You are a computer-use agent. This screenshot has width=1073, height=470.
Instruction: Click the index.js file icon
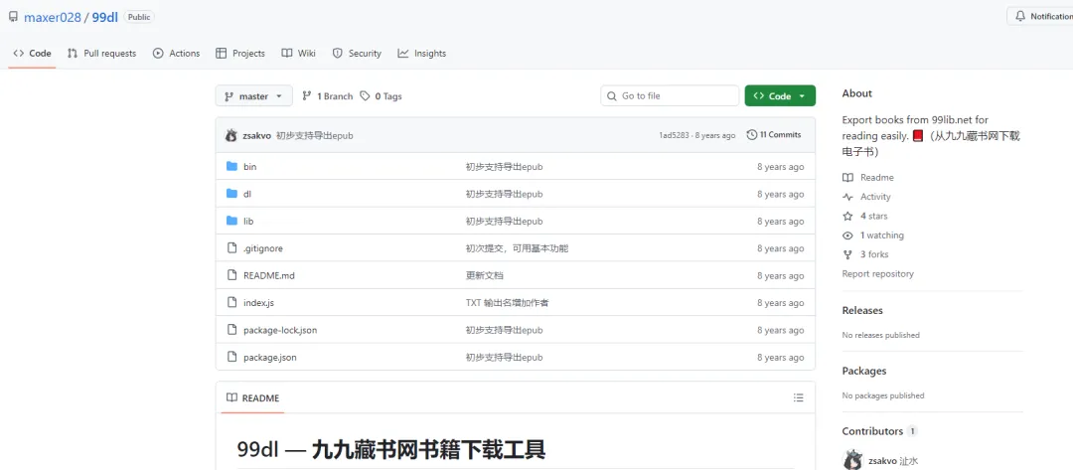[x=231, y=302]
